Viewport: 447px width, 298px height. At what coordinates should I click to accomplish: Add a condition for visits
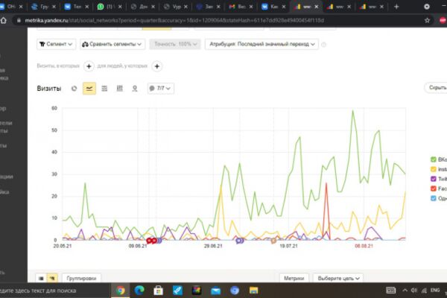[x=89, y=66]
